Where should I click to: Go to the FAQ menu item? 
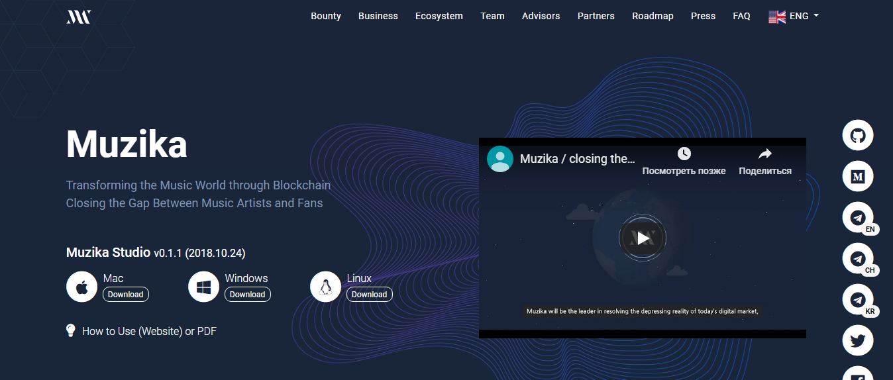pos(741,16)
